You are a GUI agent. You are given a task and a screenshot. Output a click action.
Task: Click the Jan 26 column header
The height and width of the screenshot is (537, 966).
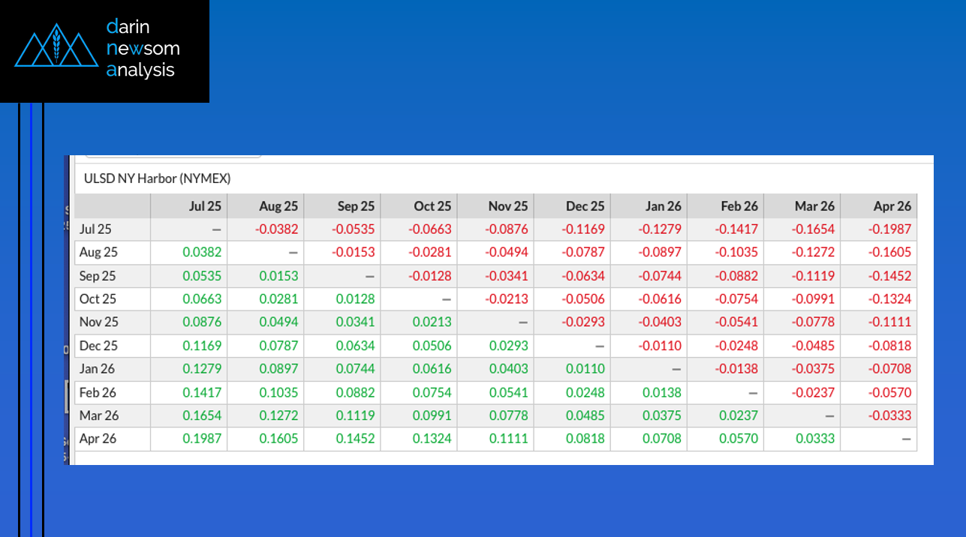click(x=662, y=205)
